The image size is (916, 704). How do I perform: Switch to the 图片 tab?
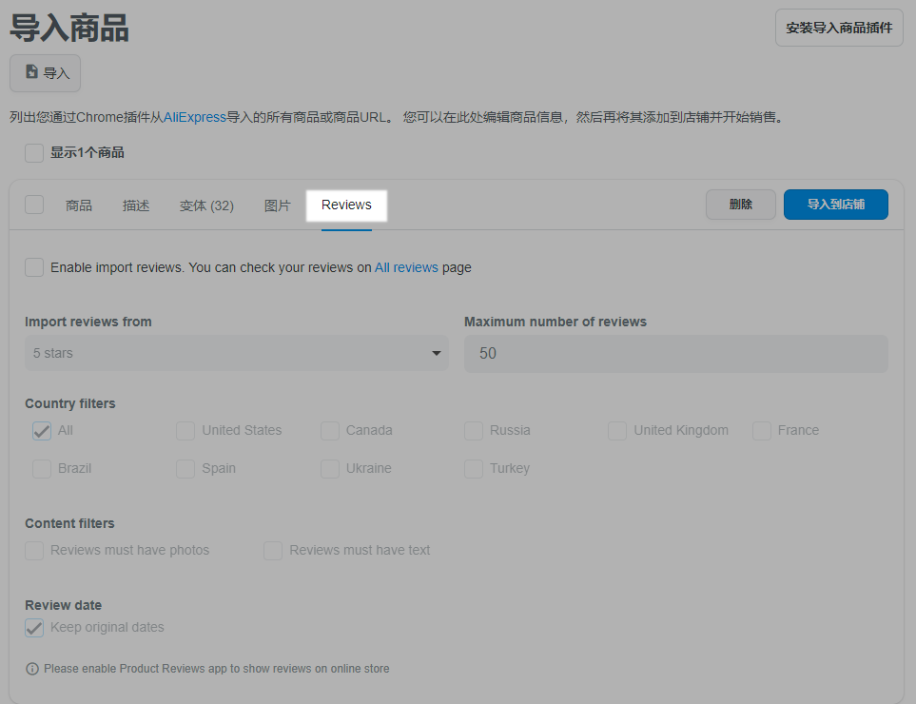pyautogui.click(x=277, y=205)
